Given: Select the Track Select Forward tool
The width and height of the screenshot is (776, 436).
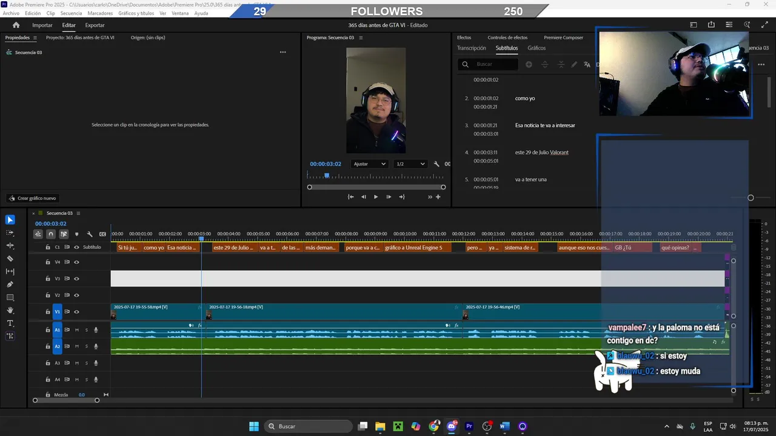Looking at the screenshot, I should tap(10, 233).
